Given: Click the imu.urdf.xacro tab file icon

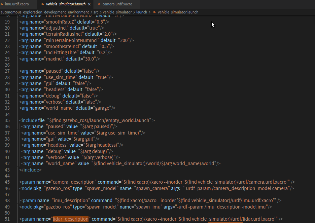Looking at the screenshot, I should tap(2, 4).
